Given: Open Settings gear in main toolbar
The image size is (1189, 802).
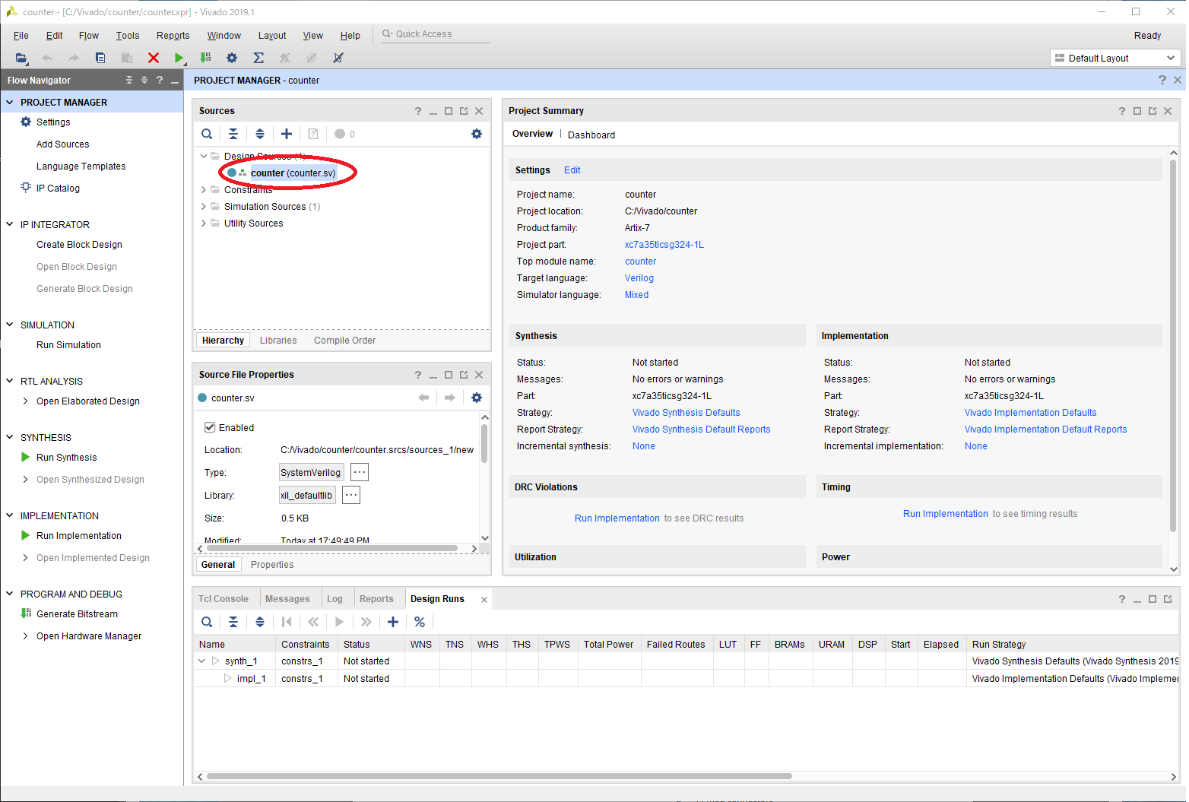Looking at the screenshot, I should [232, 58].
